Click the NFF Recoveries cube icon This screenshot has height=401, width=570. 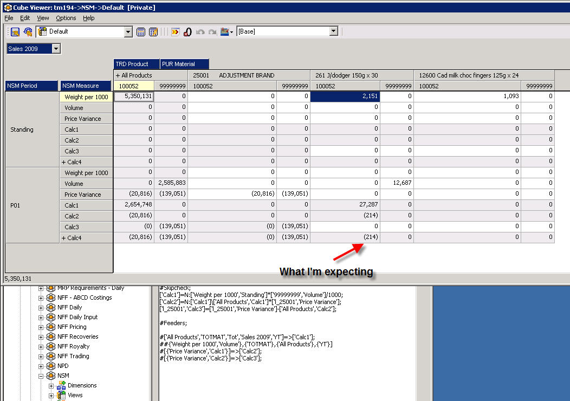(x=51, y=337)
